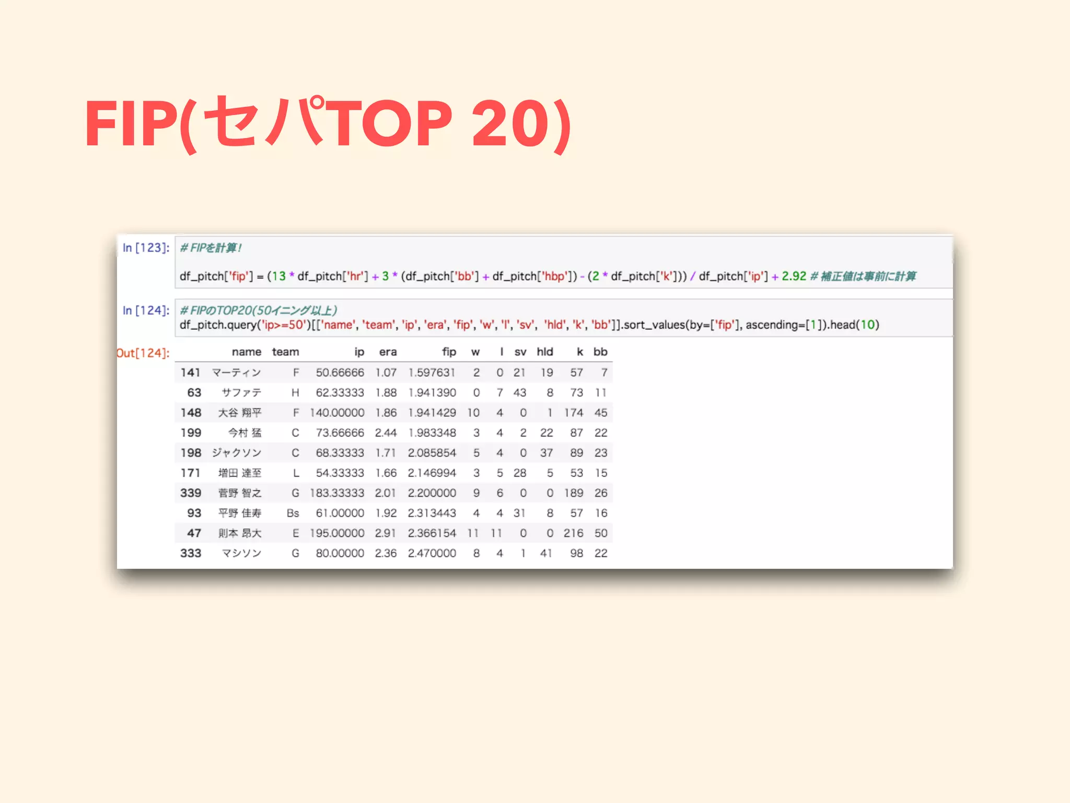Click the df_pitch['fip'] formula code line
The width and height of the screenshot is (1070, 803).
[547, 276]
